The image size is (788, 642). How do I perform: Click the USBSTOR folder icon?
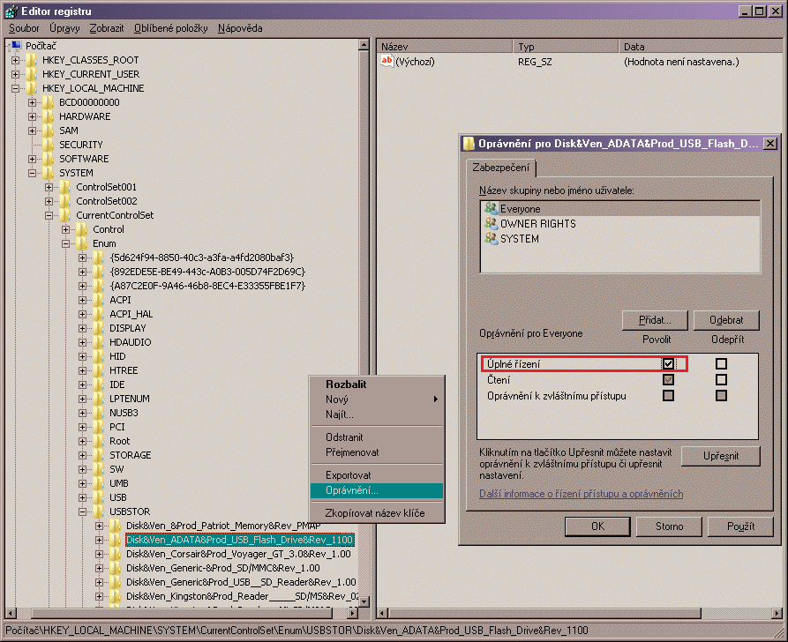pyautogui.click(x=98, y=511)
